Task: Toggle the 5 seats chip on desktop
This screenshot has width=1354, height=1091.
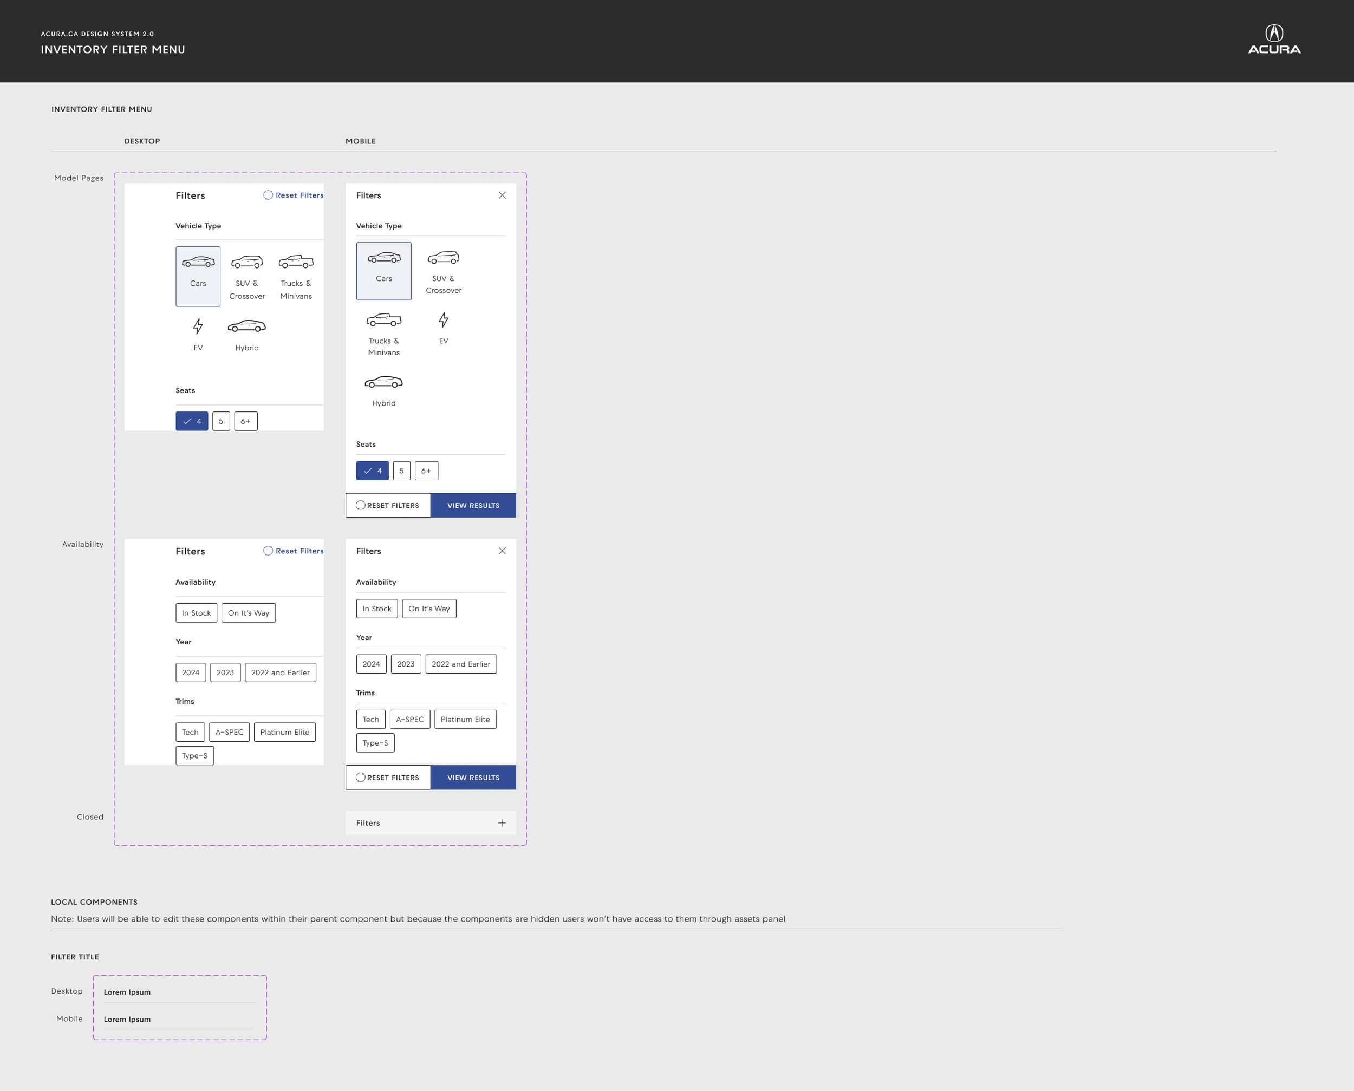Action: point(222,421)
